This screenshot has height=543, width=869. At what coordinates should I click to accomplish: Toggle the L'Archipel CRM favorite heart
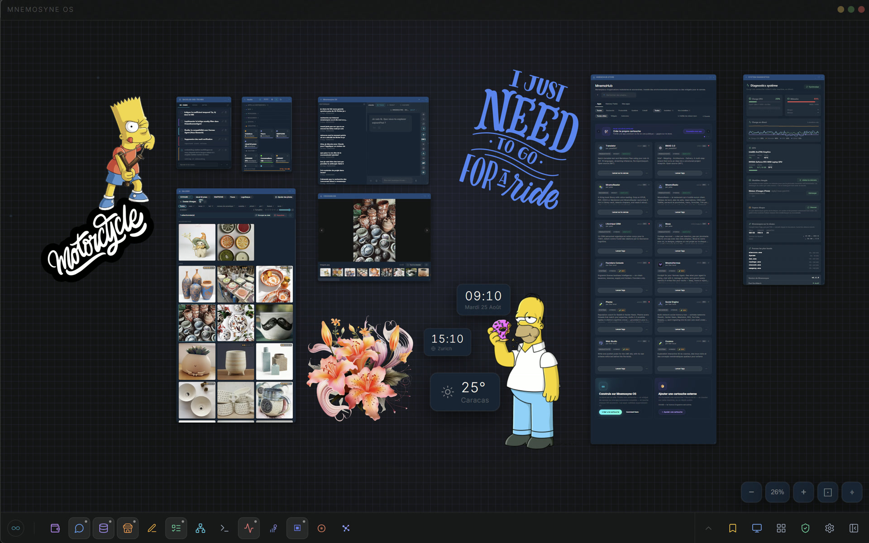point(649,224)
